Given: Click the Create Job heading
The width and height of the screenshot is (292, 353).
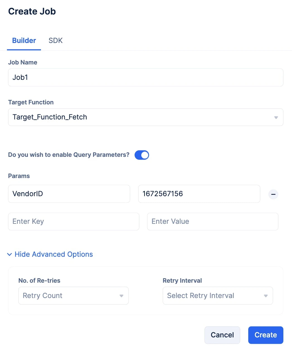Looking at the screenshot, I should tap(32, 11).
